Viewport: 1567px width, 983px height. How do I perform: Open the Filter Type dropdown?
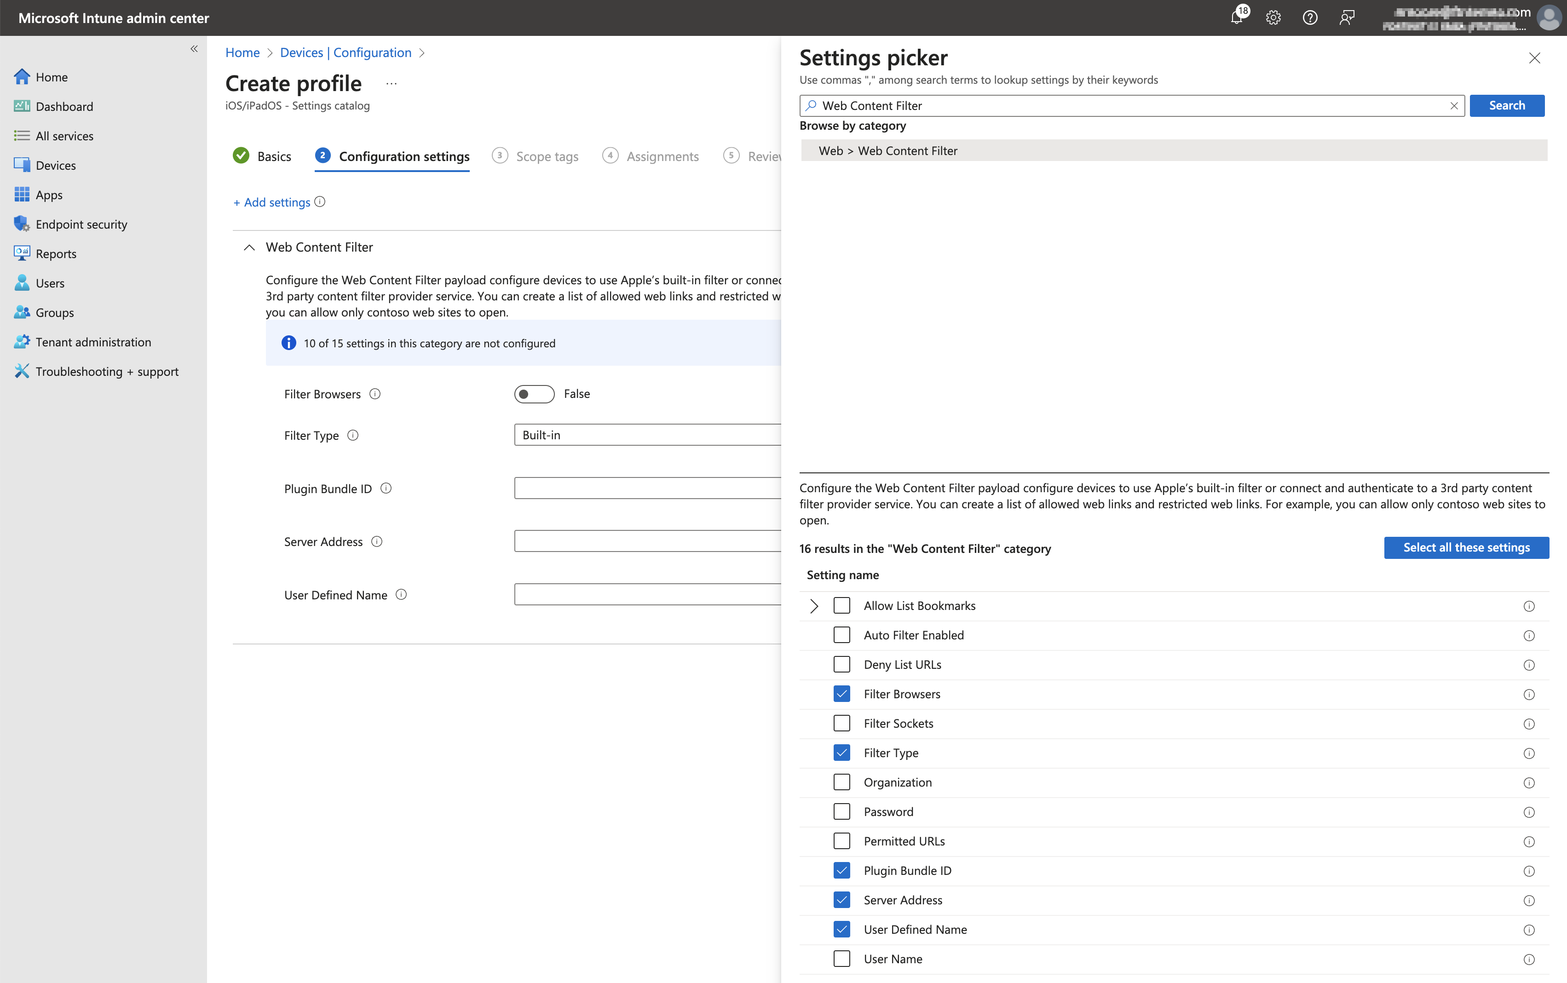coord(647,434)
